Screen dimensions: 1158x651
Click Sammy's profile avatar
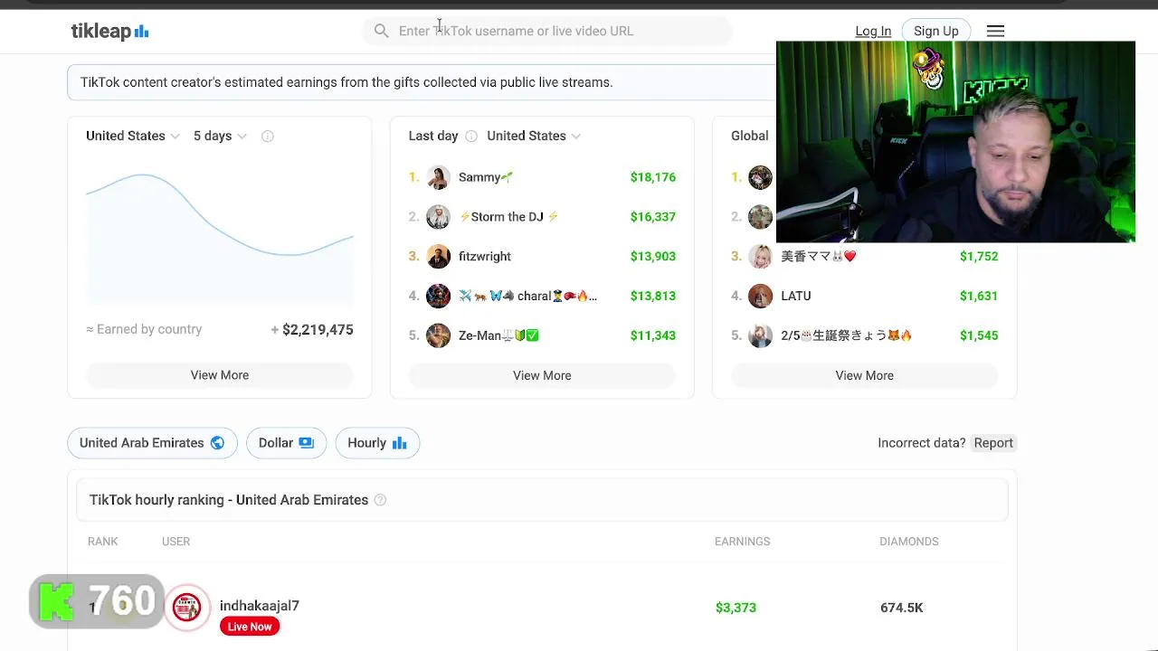click(x=438, y=177)
